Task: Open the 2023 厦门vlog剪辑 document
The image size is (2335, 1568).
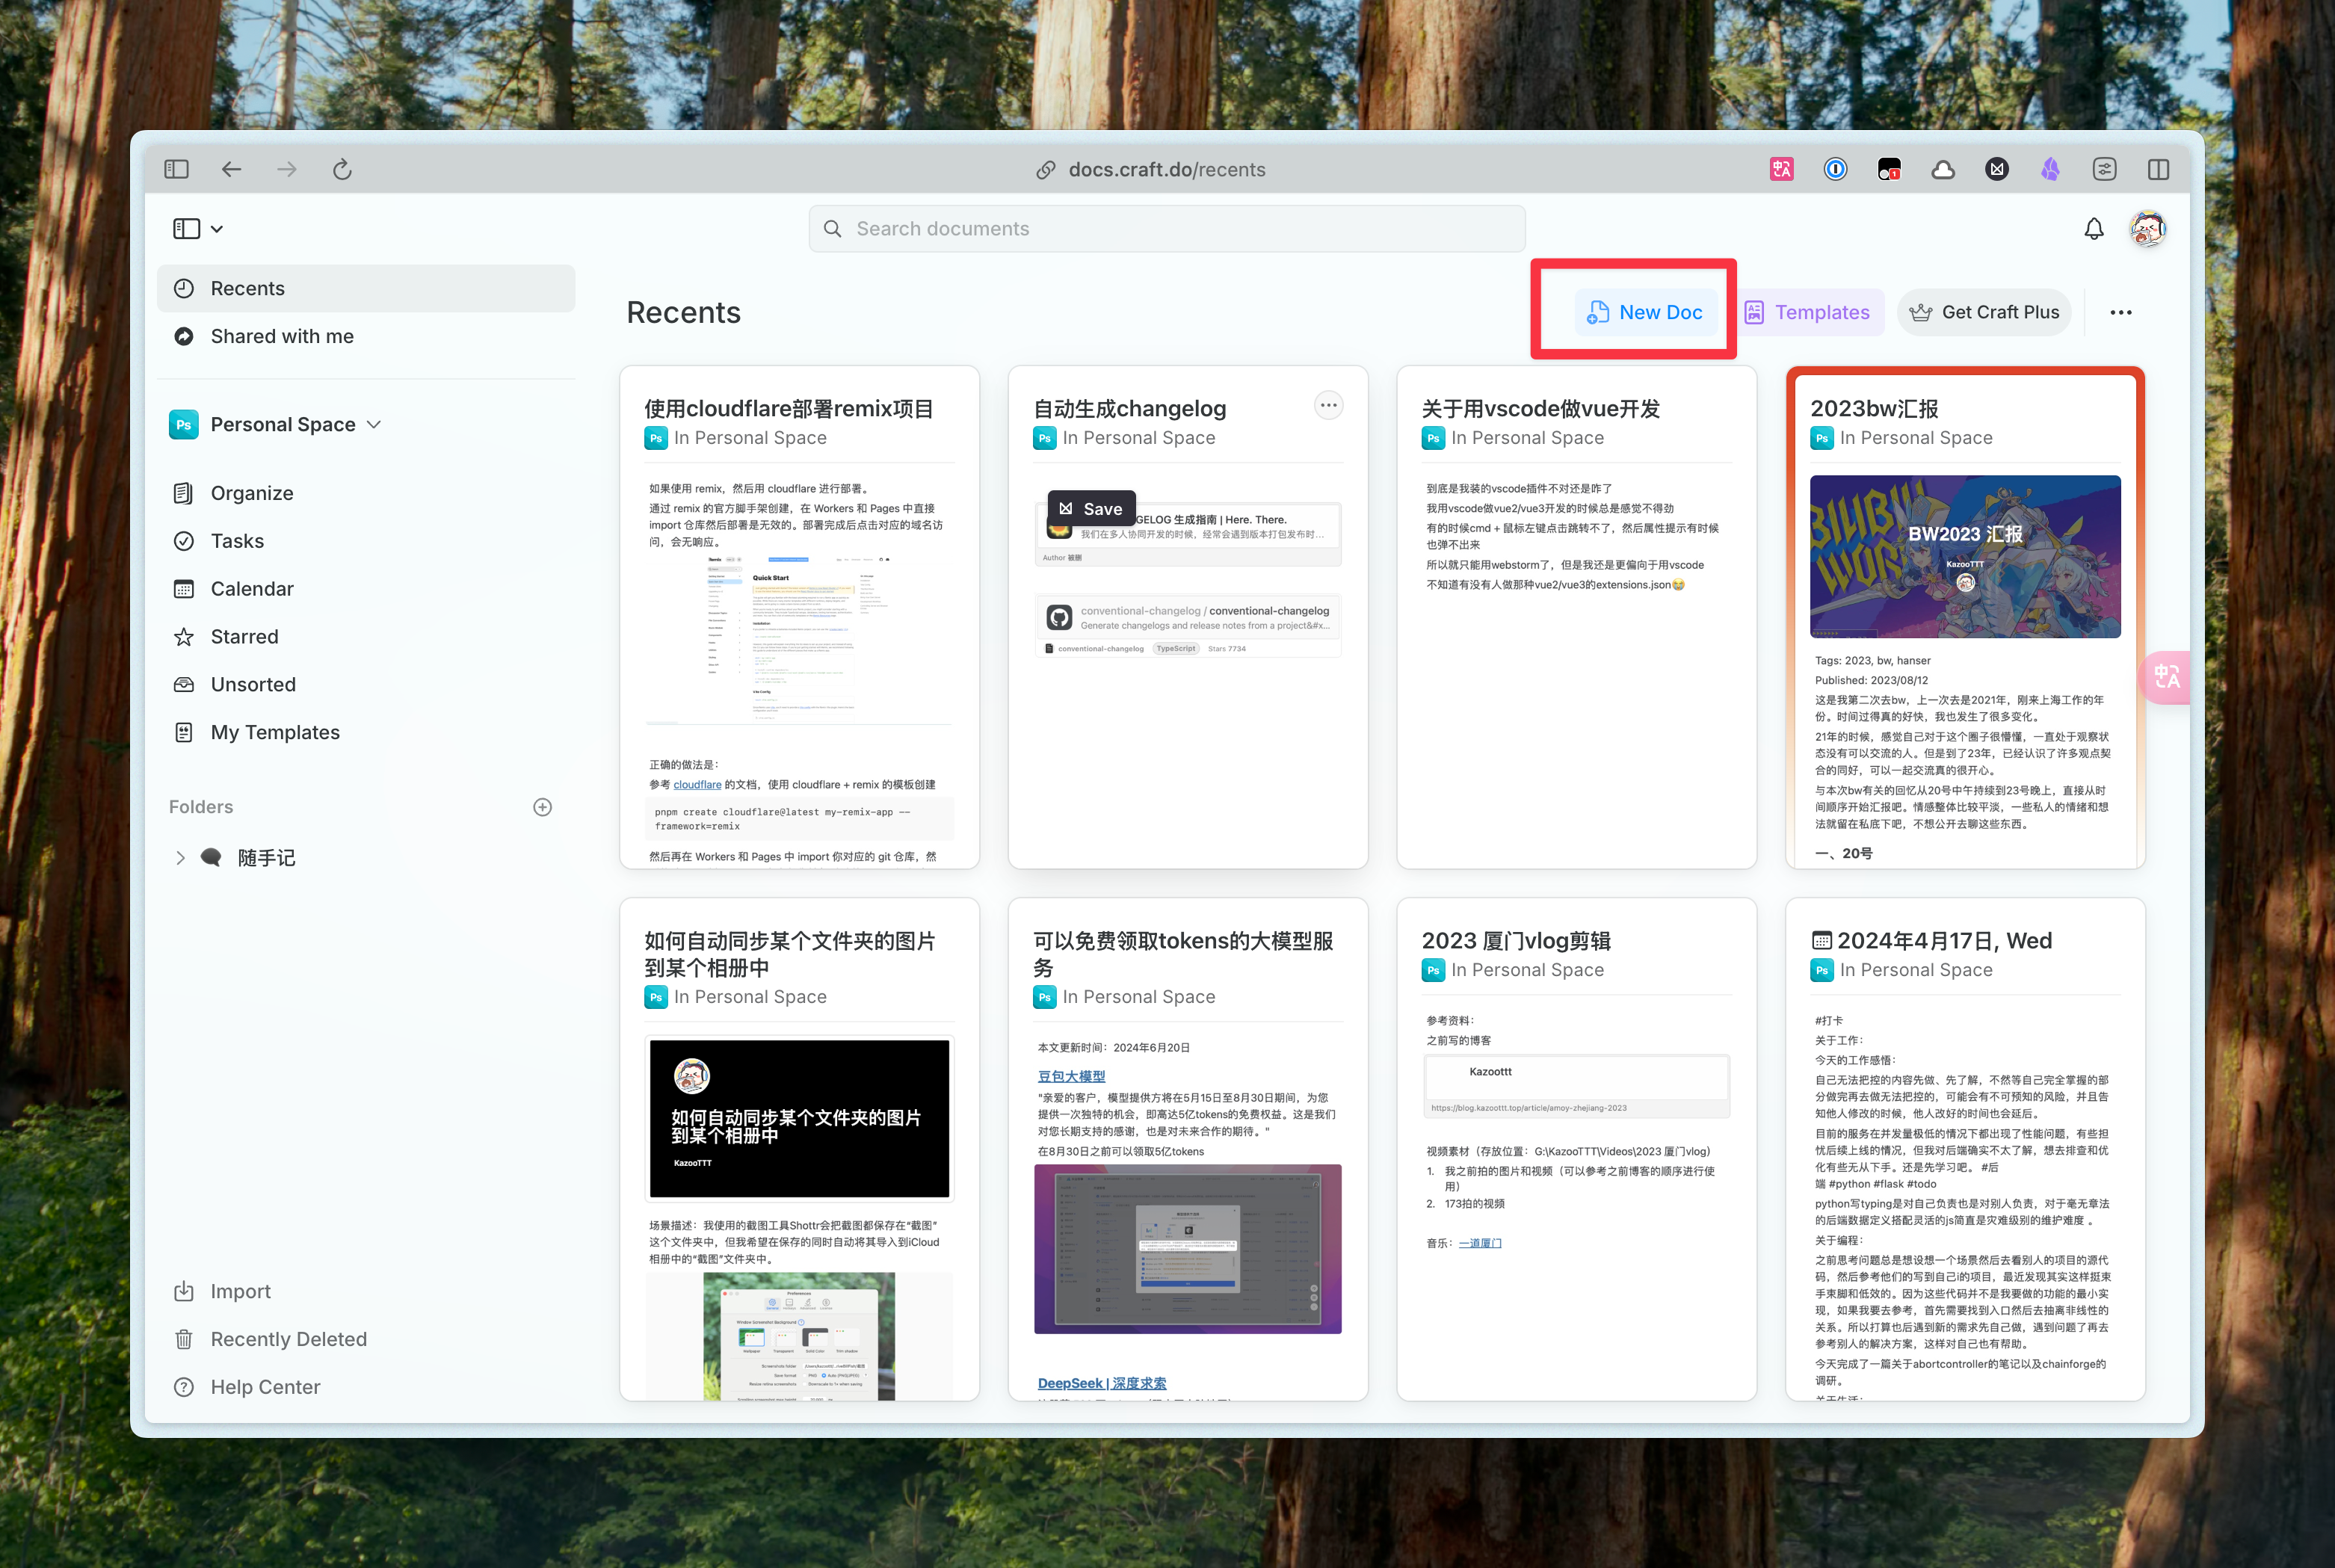Action: coord(1577,1150)
